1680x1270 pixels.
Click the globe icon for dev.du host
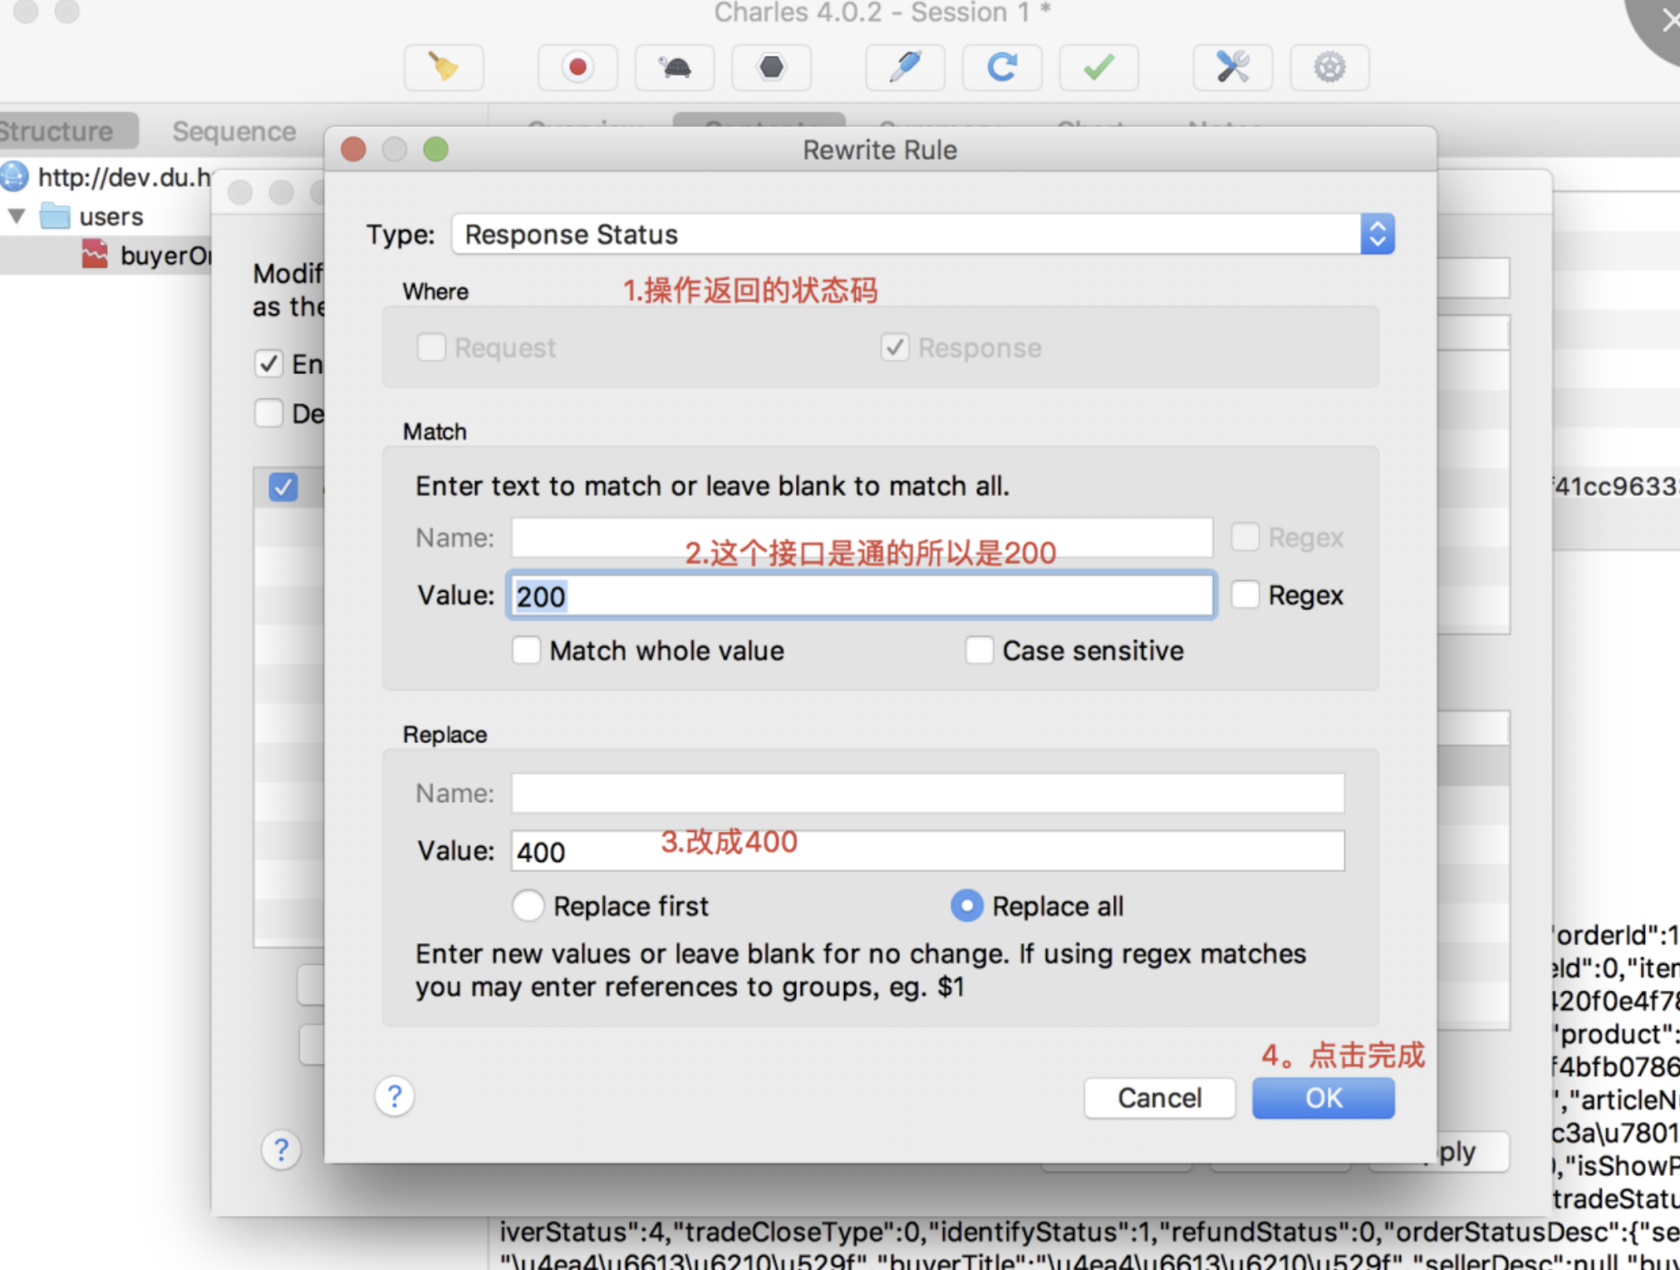tap(14, 176)
